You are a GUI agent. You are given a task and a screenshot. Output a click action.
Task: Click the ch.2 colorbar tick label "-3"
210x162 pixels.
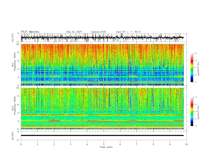(196, 97)
